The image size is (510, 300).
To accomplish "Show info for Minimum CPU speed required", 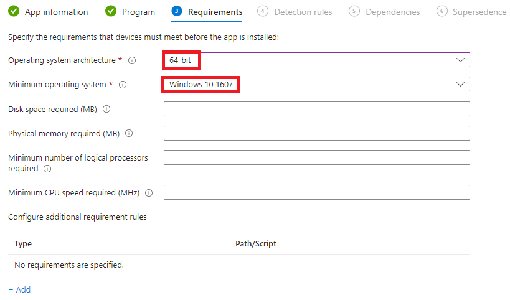I will click(x=149, y=193).
